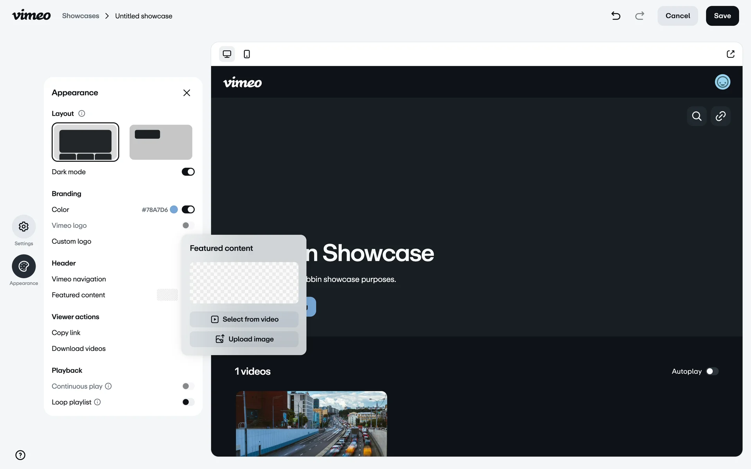Switch to mobile preview icon
Image resolution: width=751 pixels, height=469 pixels.
pyautogui.click(x=247, y=54)
